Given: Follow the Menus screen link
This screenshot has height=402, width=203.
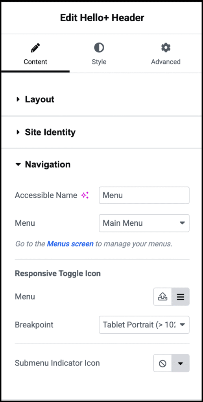Looking at the screenshot, I should pyautogui.click(x=70, y=244).
